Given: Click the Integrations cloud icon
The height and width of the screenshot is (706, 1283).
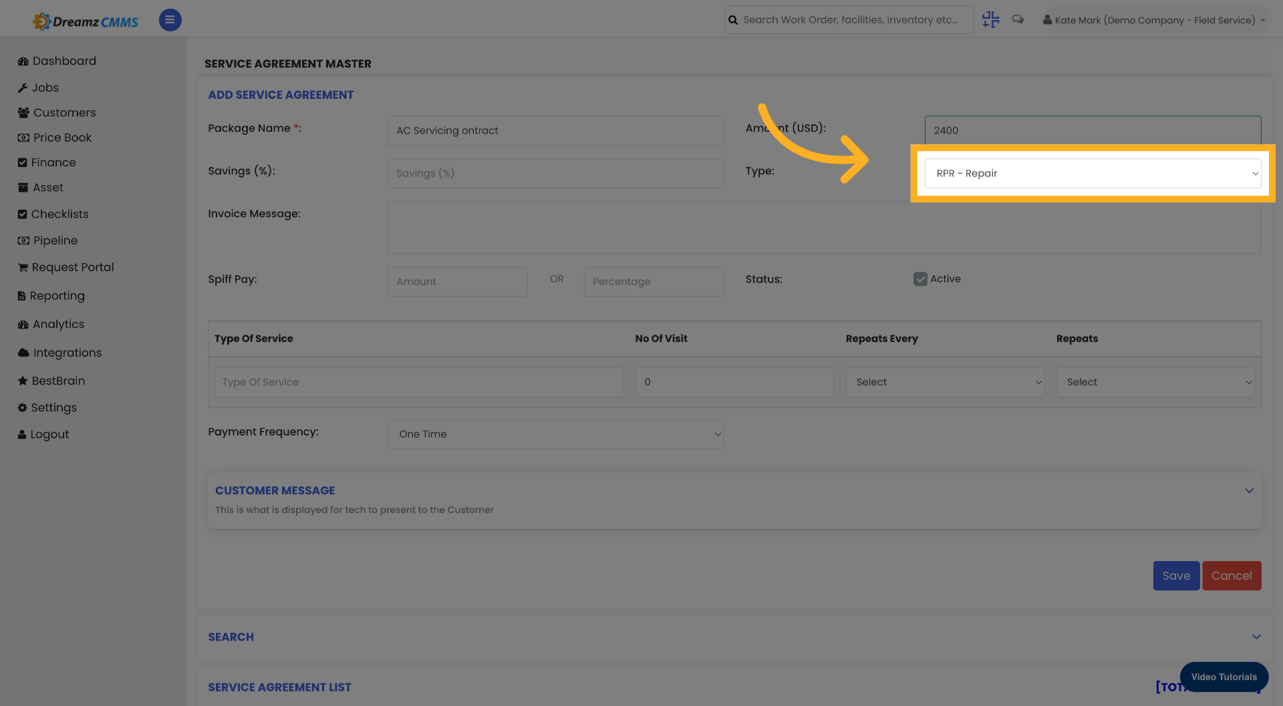Looking at the screenshot, I should coord(22,353).
